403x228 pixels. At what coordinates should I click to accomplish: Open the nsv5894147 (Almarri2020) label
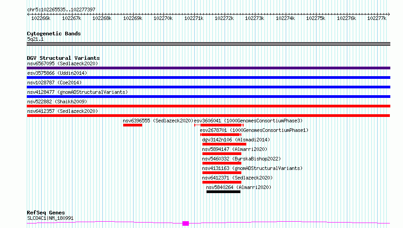(235, 149)
